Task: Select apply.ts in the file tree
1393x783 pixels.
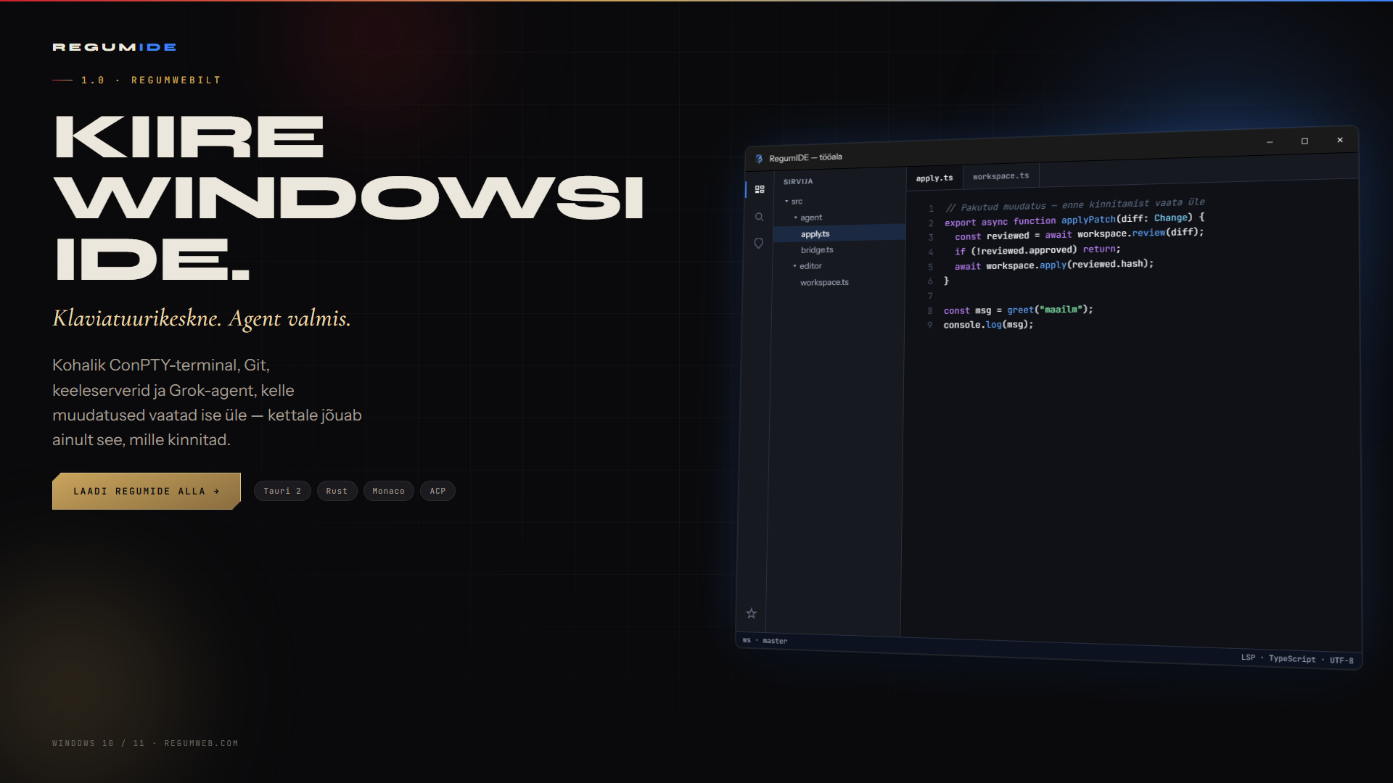Action: pyautogui.click(x=839, y=233)
